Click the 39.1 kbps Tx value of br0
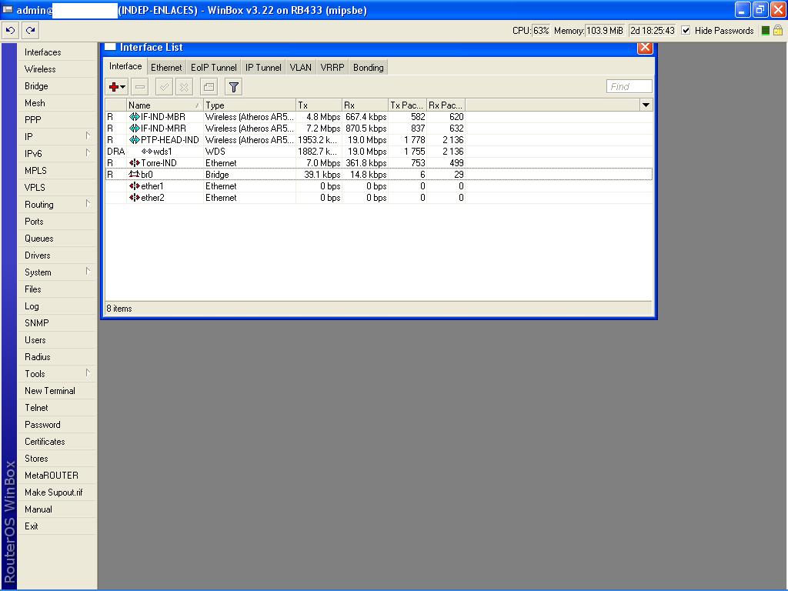The image size is (788, 591). point(322,175)
